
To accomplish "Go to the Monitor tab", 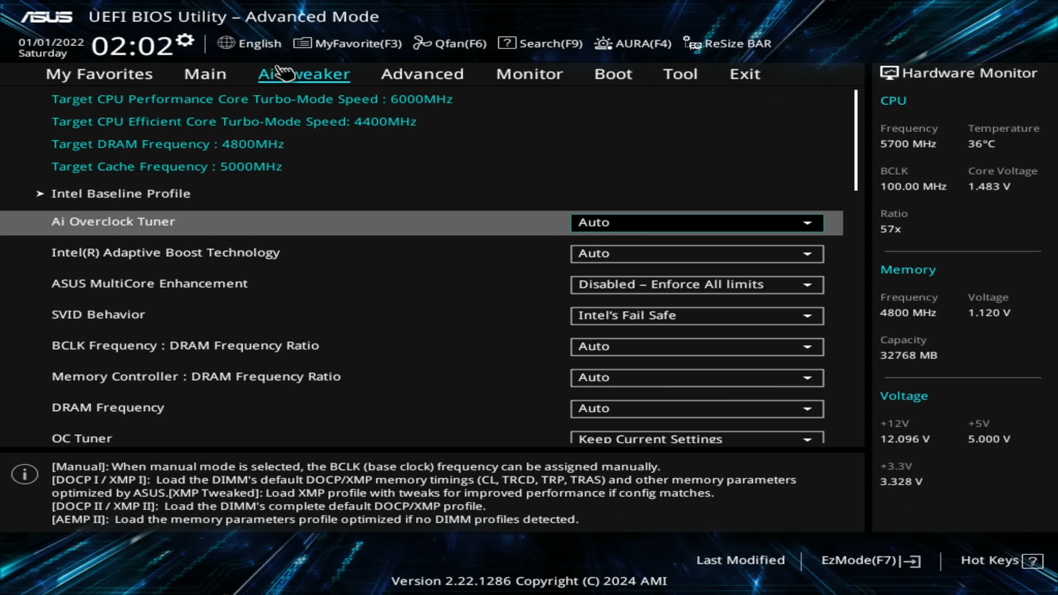I will click(x=529, y=74).
